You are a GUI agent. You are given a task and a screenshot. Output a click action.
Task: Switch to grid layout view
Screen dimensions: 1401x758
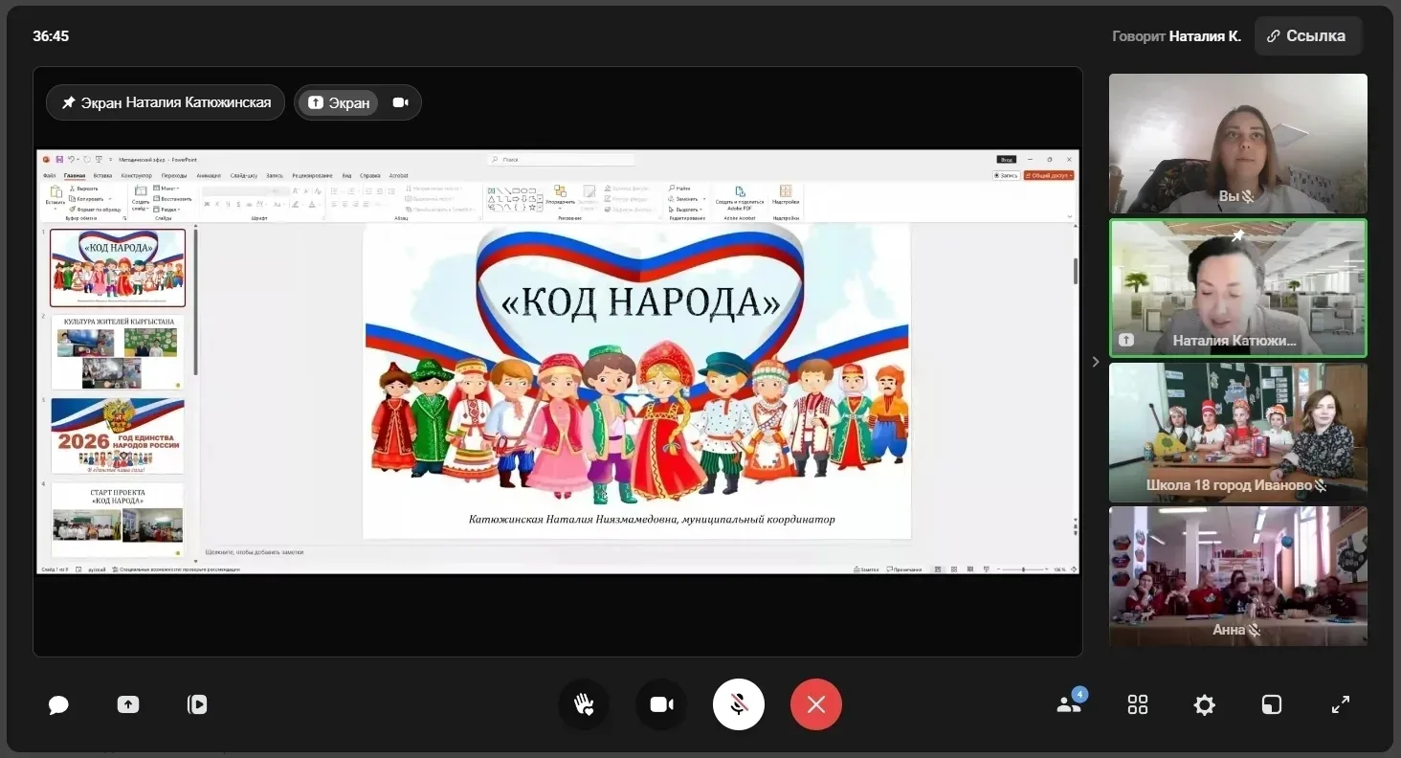1138,705
